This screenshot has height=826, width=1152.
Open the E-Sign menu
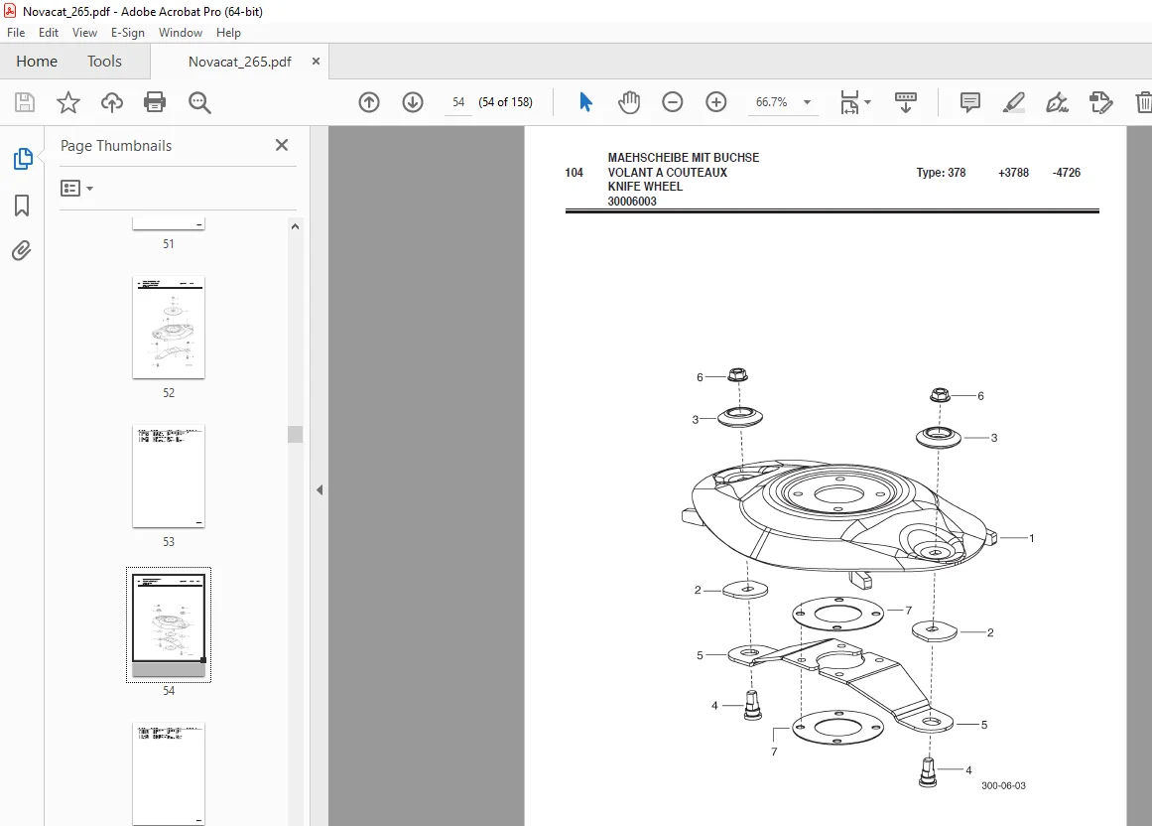click(127, 33)
